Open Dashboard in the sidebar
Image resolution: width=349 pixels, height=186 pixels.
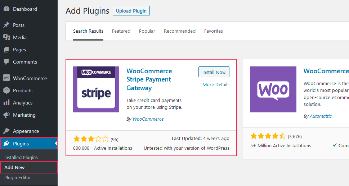pos(25,9)
